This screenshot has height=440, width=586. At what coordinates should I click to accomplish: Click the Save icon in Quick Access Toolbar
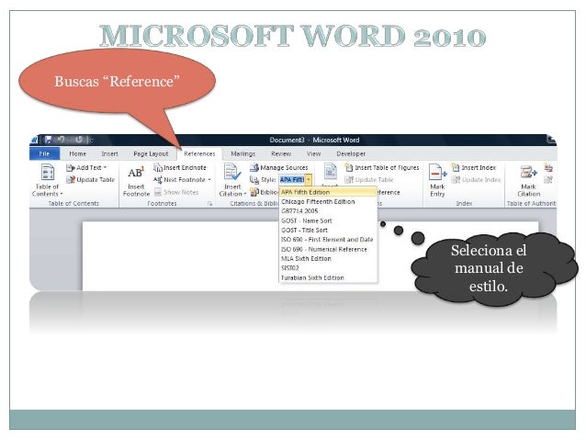click(48, 140)
